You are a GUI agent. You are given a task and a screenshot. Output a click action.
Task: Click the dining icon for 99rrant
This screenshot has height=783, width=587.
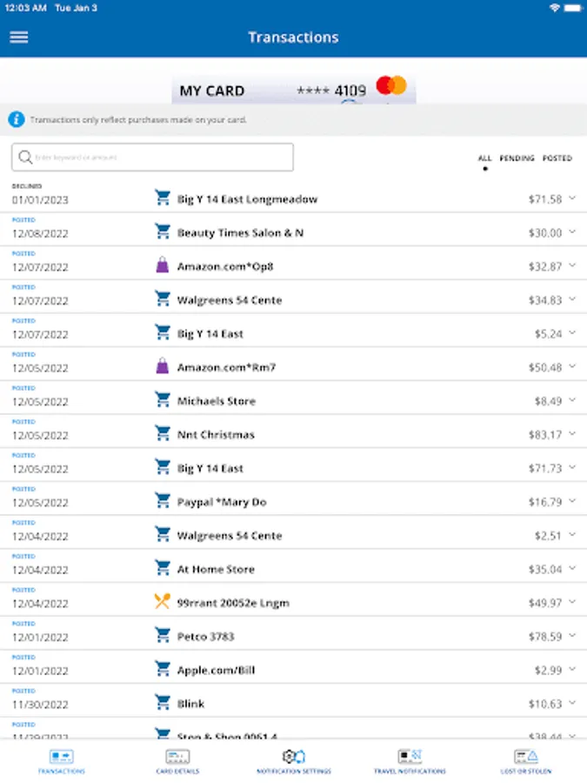coord(163,601)
